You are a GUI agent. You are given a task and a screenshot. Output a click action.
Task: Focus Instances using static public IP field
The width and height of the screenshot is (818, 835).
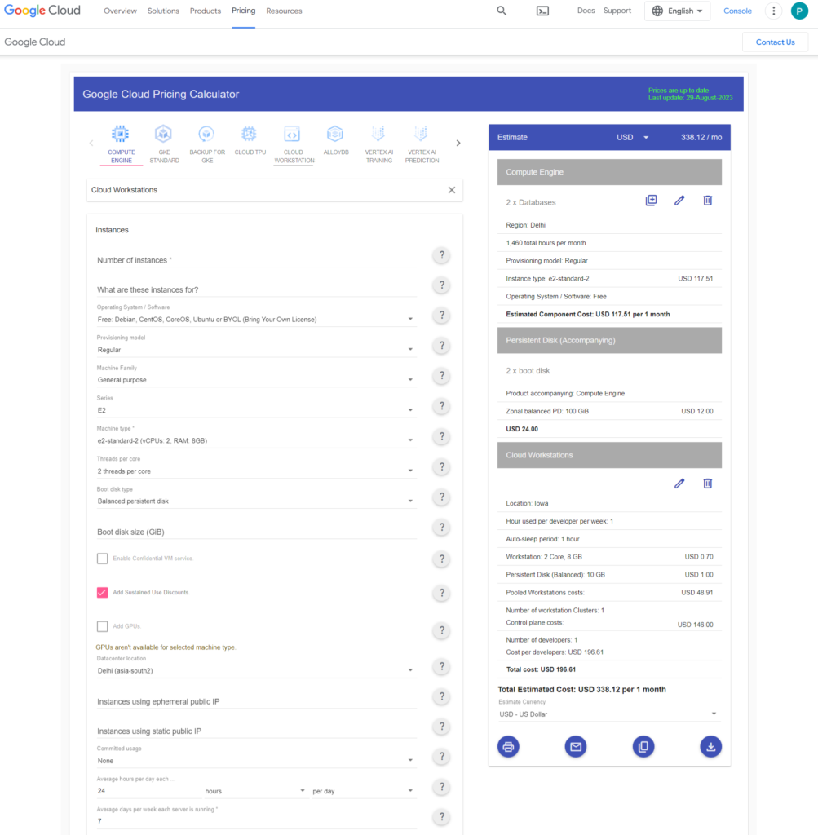click(256, 731)
